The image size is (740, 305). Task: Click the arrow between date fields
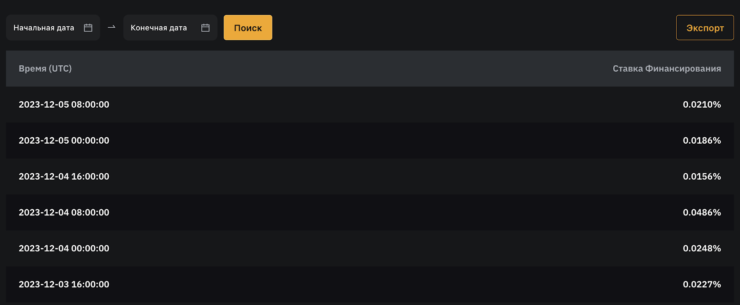[111, 27]
